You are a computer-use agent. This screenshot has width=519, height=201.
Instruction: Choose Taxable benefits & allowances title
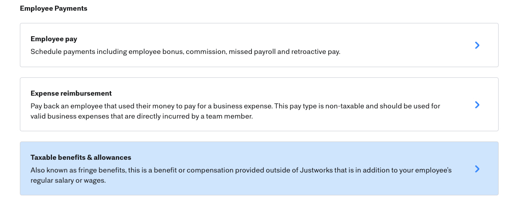tap(81, 157)
